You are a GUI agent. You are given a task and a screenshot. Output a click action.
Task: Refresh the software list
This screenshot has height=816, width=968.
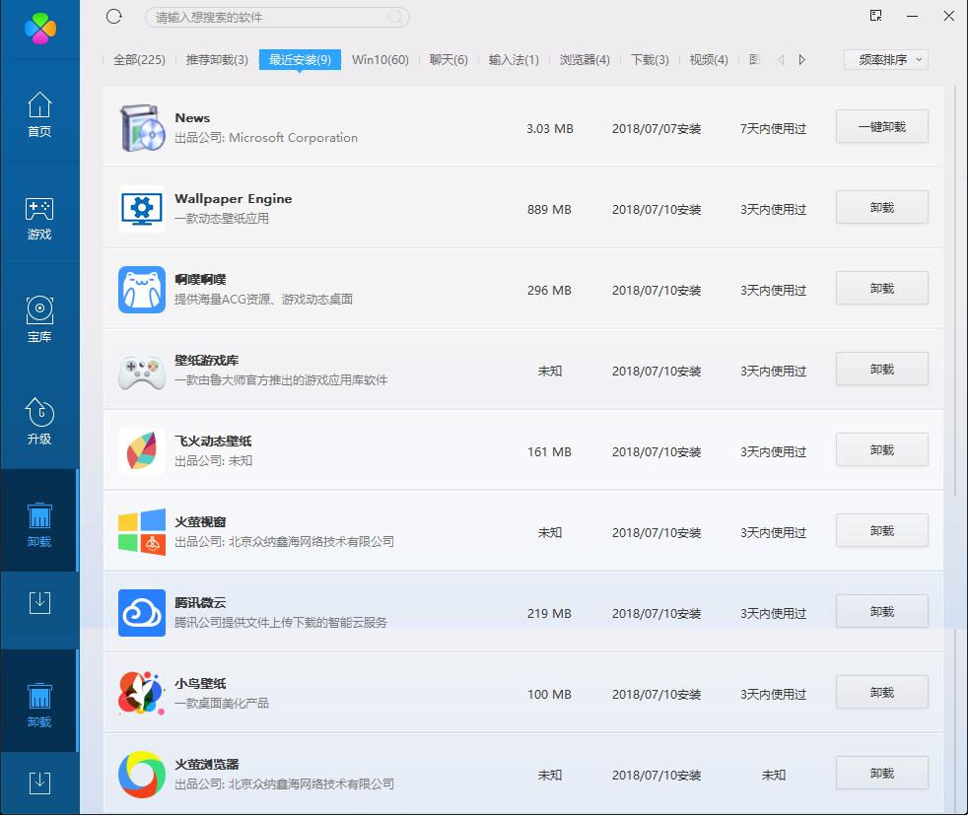coord(114,17)
